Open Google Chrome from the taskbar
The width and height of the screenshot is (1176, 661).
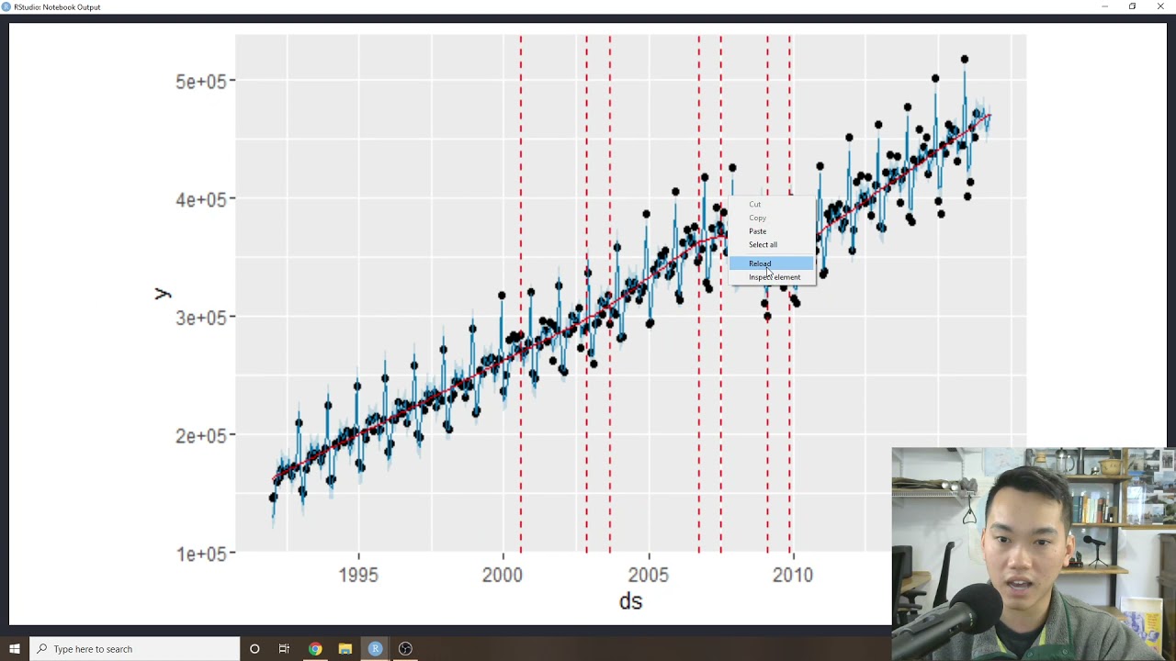315,649
